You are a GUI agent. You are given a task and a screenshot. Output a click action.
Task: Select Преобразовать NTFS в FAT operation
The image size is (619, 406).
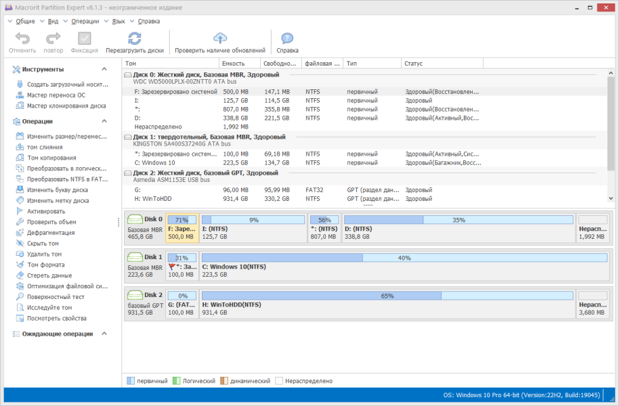[x=67, y=179]
